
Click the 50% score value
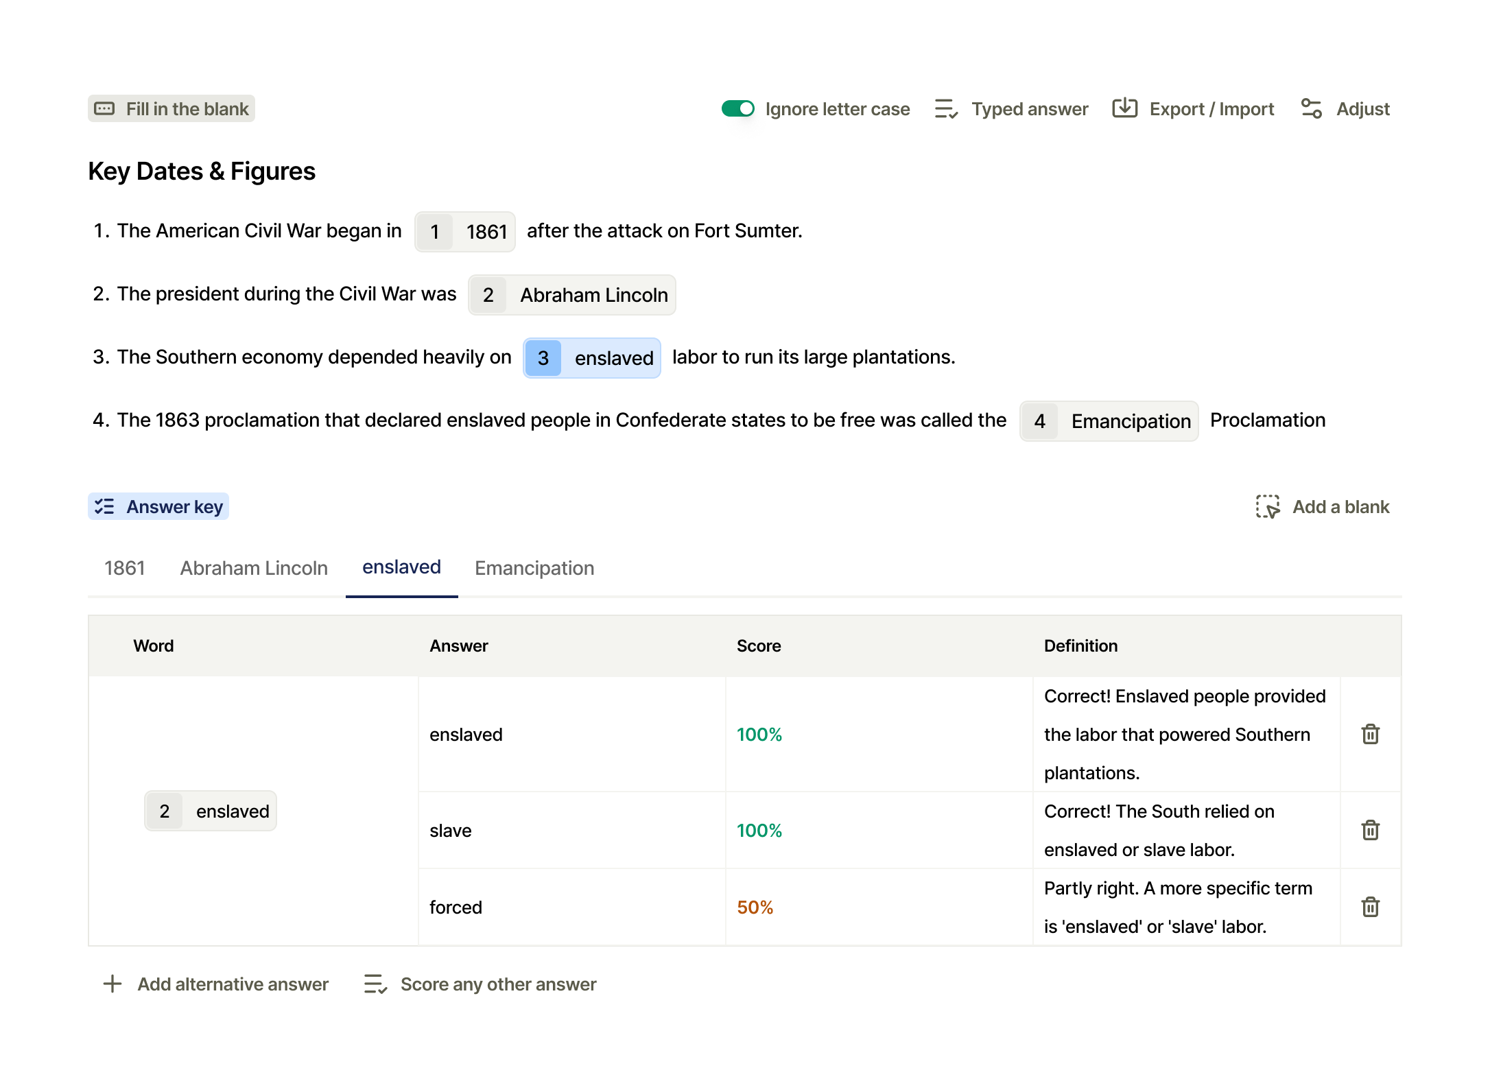point(755,907)
